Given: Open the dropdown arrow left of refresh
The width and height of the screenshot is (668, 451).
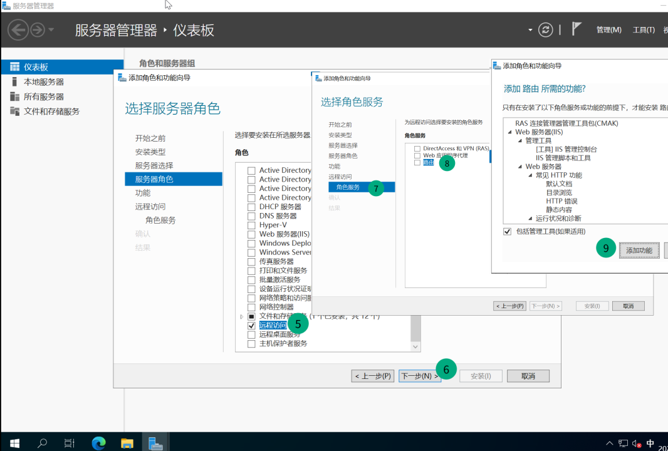Looking at the screenshot, I should tap(530, 30).
